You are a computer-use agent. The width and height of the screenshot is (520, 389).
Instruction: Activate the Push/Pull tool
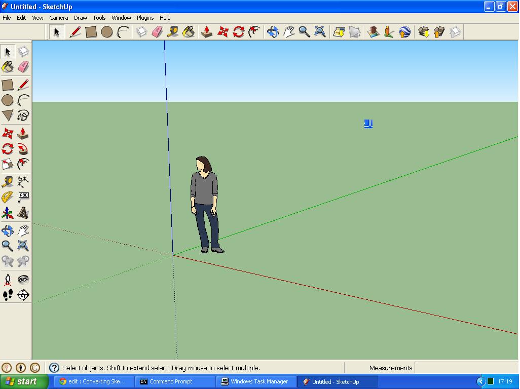206,31
